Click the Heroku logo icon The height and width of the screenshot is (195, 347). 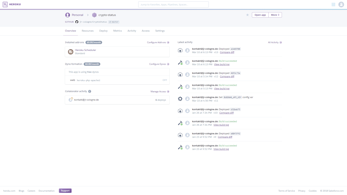[5, 4]
